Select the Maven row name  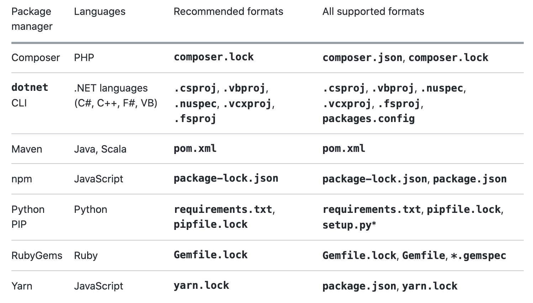click(x=27, y=149)
